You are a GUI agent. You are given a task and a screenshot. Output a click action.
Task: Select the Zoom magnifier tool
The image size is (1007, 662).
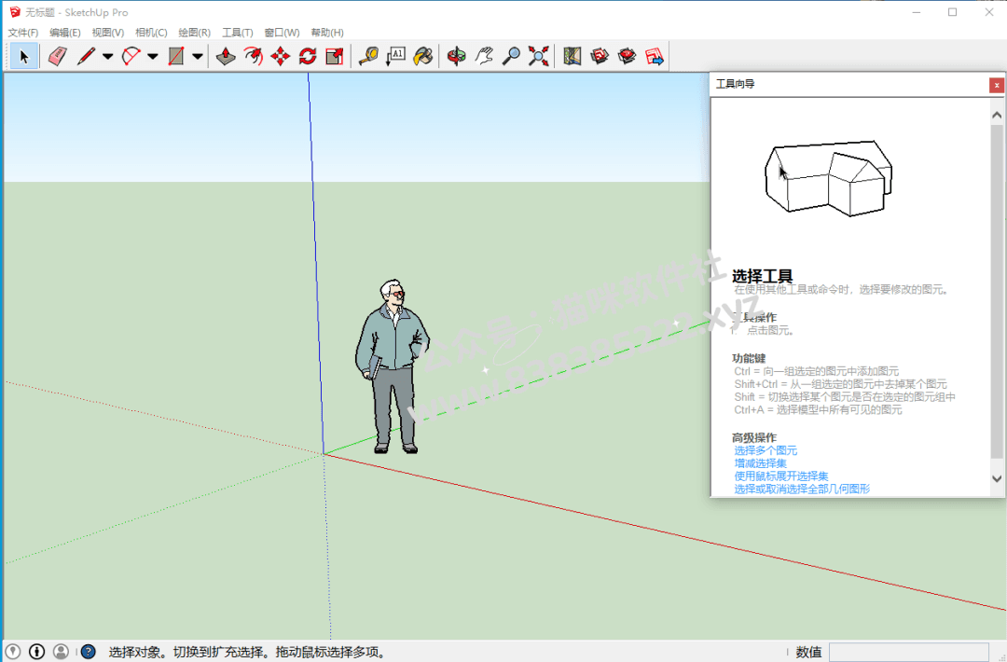[511, 57]
